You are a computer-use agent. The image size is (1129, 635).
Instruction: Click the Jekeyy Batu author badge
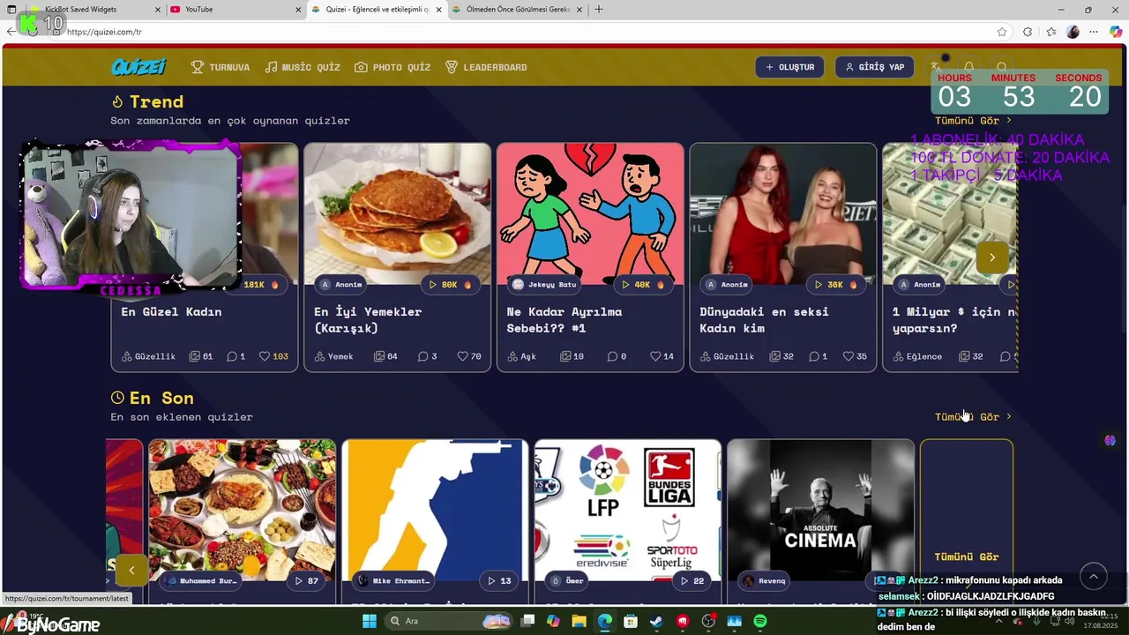pos(545,285)
